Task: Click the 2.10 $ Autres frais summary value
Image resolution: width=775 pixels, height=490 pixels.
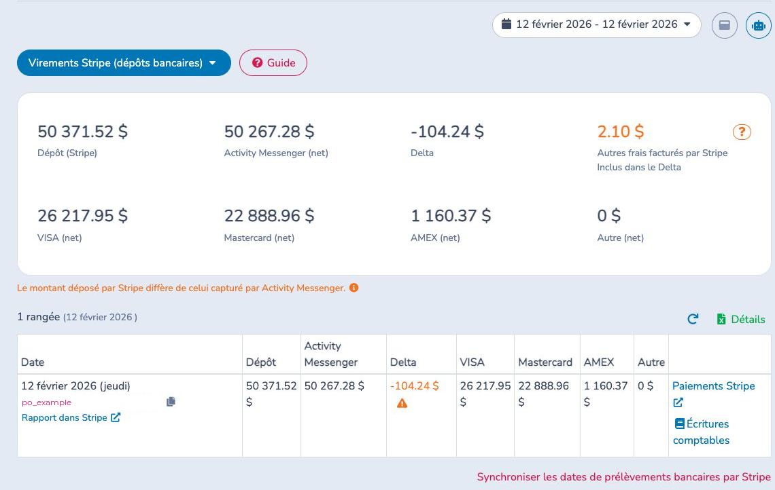Action: [x=621, y=132]
